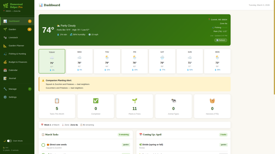The width and height of the screenshot is (275, 154).
Task: Click the 'Week 1 of March' text
Action: click(52, 125)
